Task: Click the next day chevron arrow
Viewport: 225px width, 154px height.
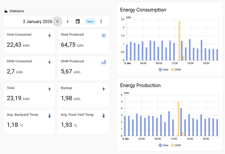Action: [67, 21]
